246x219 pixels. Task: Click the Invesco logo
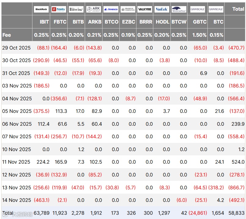(x=111, y=9)
